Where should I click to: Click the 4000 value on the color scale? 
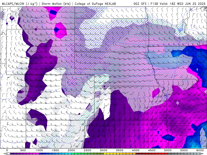tap(136, 150)
